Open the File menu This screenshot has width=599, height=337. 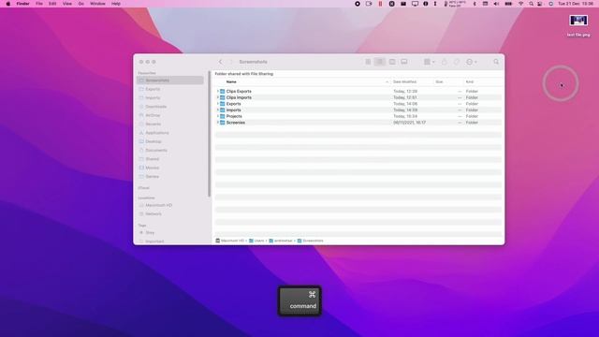pyautogui.click(x=39, y=4)
